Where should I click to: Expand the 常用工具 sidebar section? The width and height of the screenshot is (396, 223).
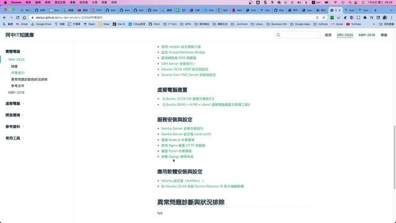tap(15, 138)
